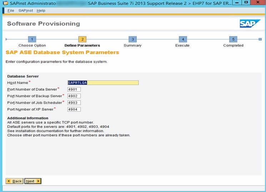Click the 'Enter configuration parameters' instruction text

pos(56,62)
